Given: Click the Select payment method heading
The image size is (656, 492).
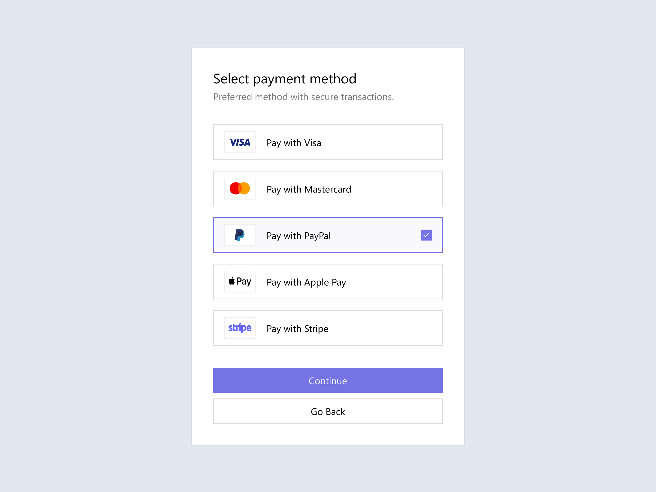Looking at the screenshot, I should point(285,79).
